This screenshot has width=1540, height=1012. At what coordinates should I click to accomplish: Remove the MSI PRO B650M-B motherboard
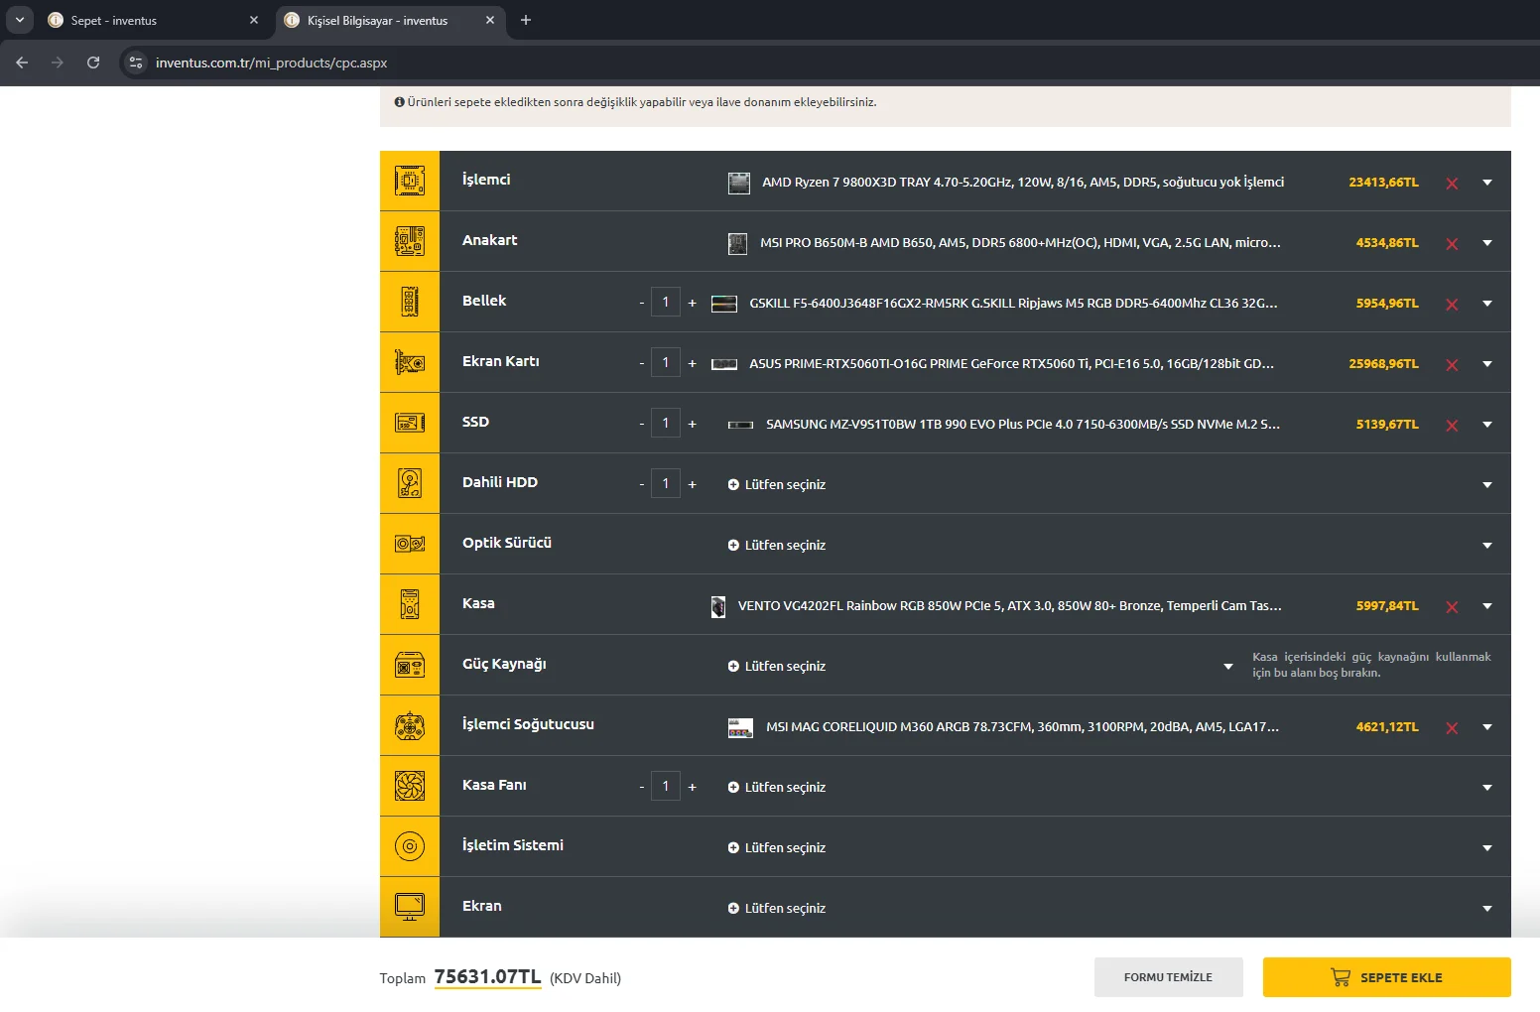pyautogui.click(x=1452, y=244)
